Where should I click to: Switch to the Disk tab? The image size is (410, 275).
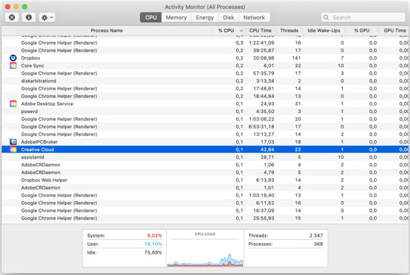[228, 18]
